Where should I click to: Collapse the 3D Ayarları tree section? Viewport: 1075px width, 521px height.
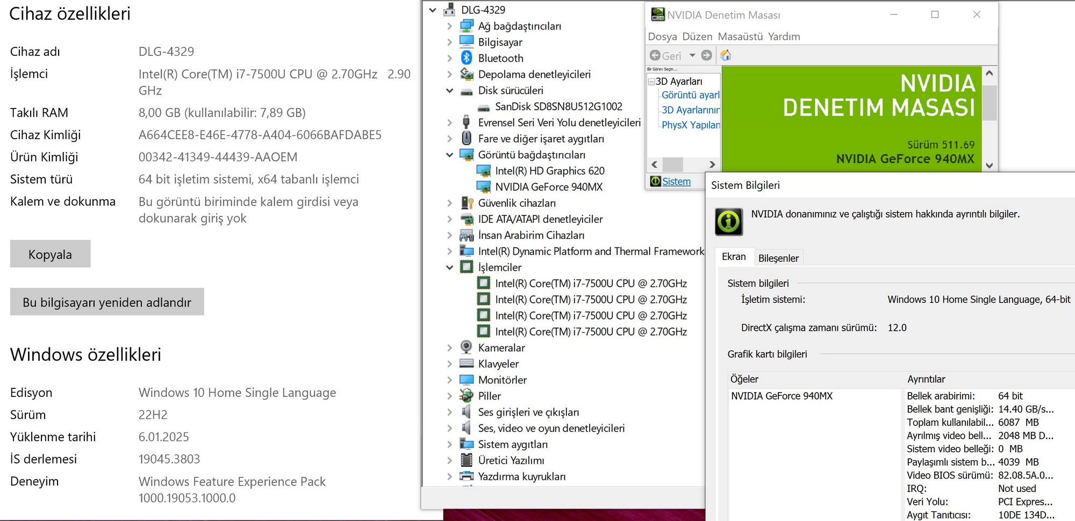pyautogui.click(x=651, y=82)
